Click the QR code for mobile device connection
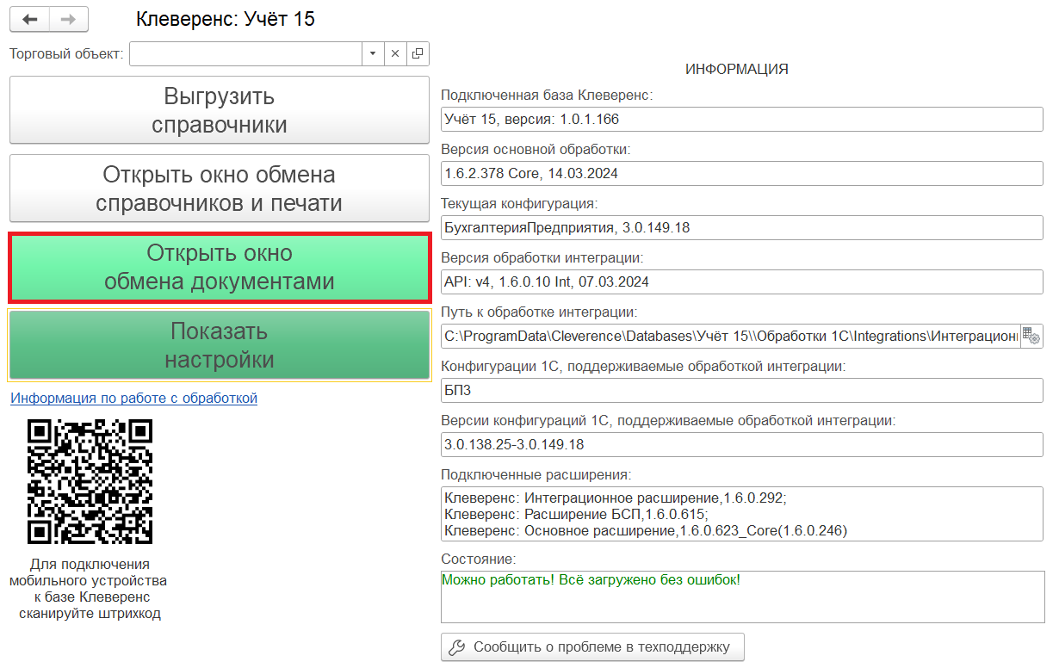Viewport: 1059px width, 668px height. coord(90,481)
